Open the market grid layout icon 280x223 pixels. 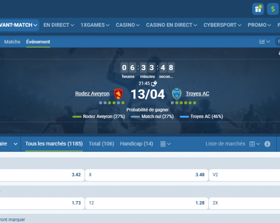pyautogui.click(x=254, y=144)
